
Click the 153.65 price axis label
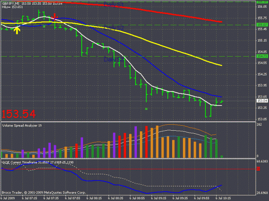coord(262,97)
